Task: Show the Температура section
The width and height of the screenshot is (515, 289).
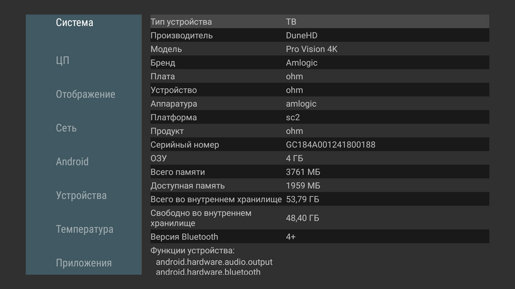Action: [85, 229]
